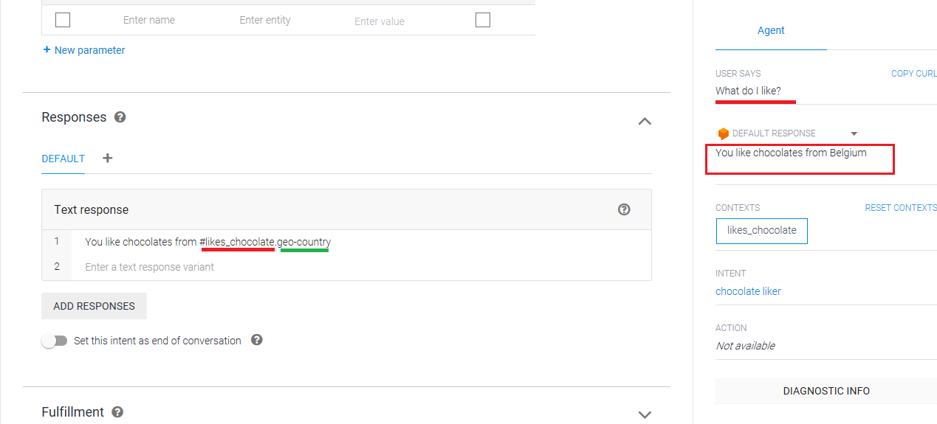Viewport: 937px width, 424px height.
Task: Check the leftmost parameter row checkbox
Action: pyautogui.click(x=63, y=20)
